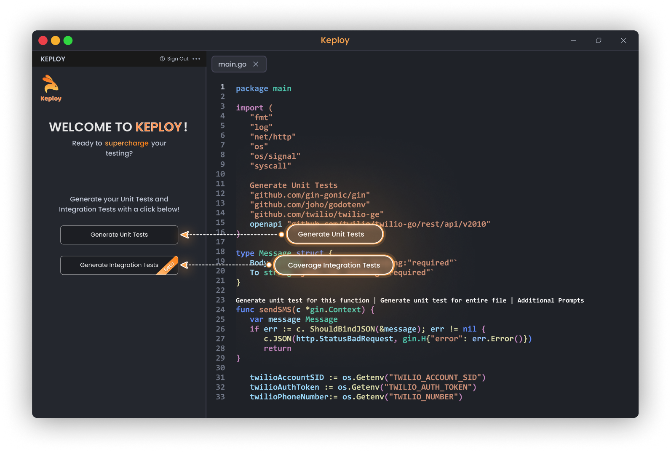The height and width of the screenshot is (452, 671).
Task: Click the red close traffic light
Action: click(43, 40)
